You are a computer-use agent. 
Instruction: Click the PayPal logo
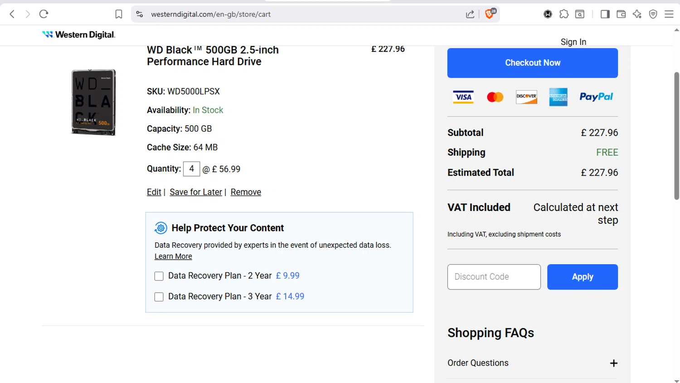point(596,97)
